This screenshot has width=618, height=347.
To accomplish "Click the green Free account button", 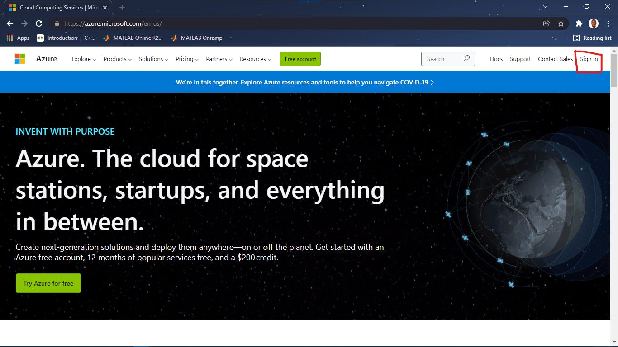I will [300, 59].
